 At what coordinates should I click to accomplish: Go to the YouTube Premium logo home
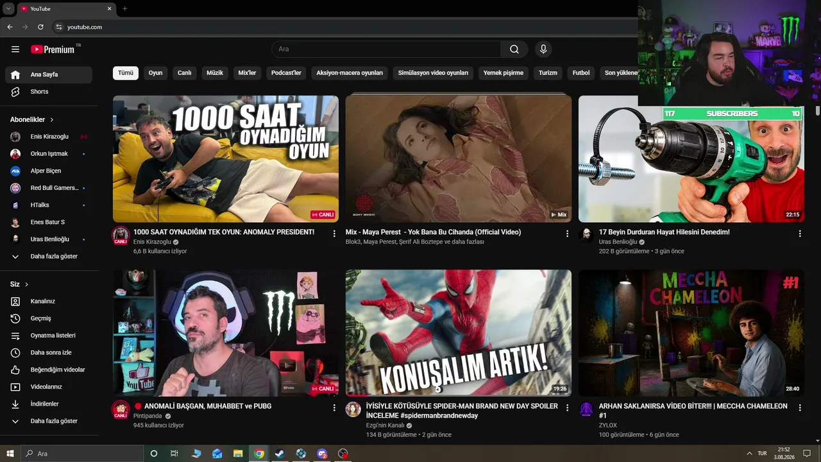(x=53, y=49)
